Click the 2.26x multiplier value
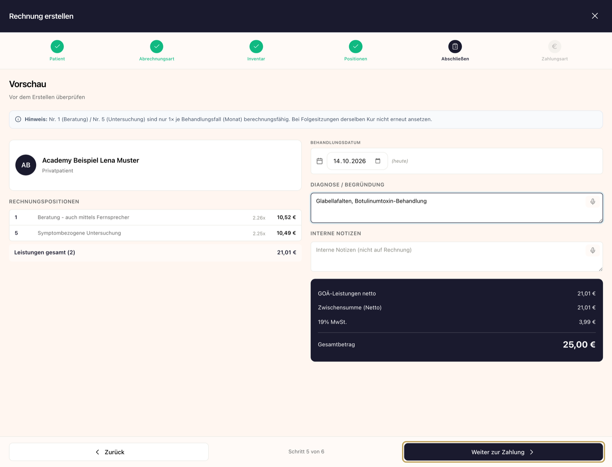 [259, 218]
